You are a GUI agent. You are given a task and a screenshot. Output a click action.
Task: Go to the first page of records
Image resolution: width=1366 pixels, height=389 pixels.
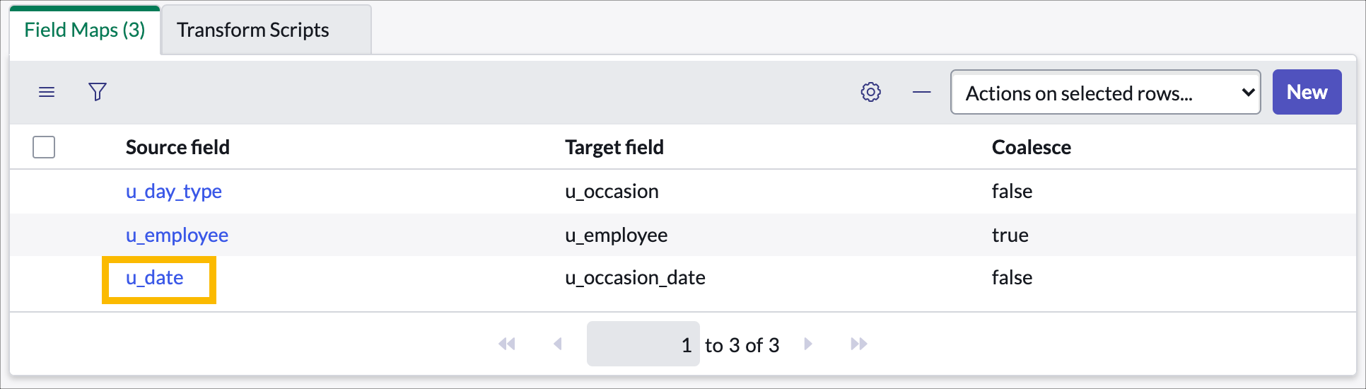click(x=507, y=344)
